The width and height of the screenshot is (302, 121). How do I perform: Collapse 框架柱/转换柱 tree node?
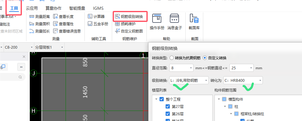click(x=231, y=114)
